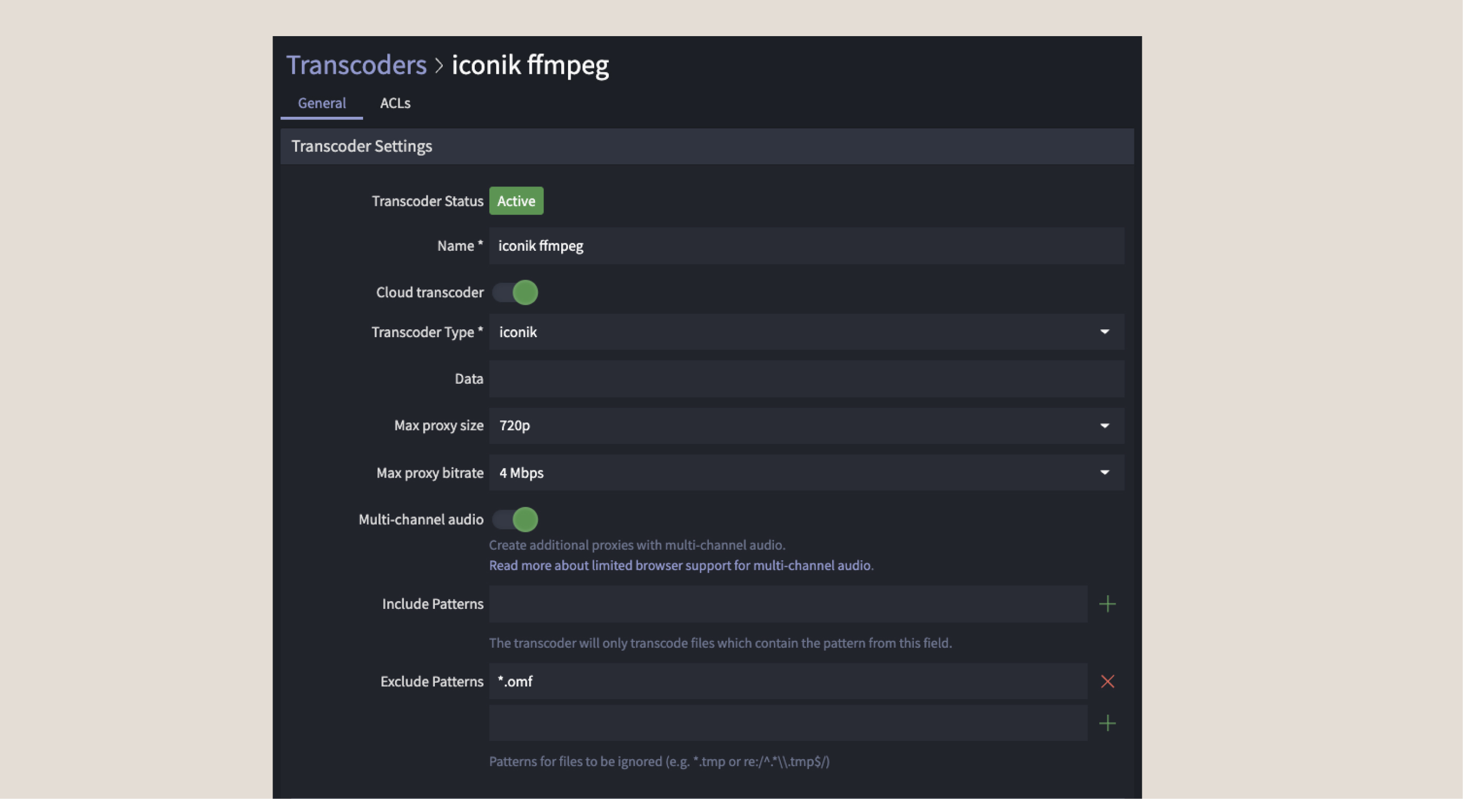
Task: Click the breadcrumb chevron after Transcoders
Action: tap(439, 65)
